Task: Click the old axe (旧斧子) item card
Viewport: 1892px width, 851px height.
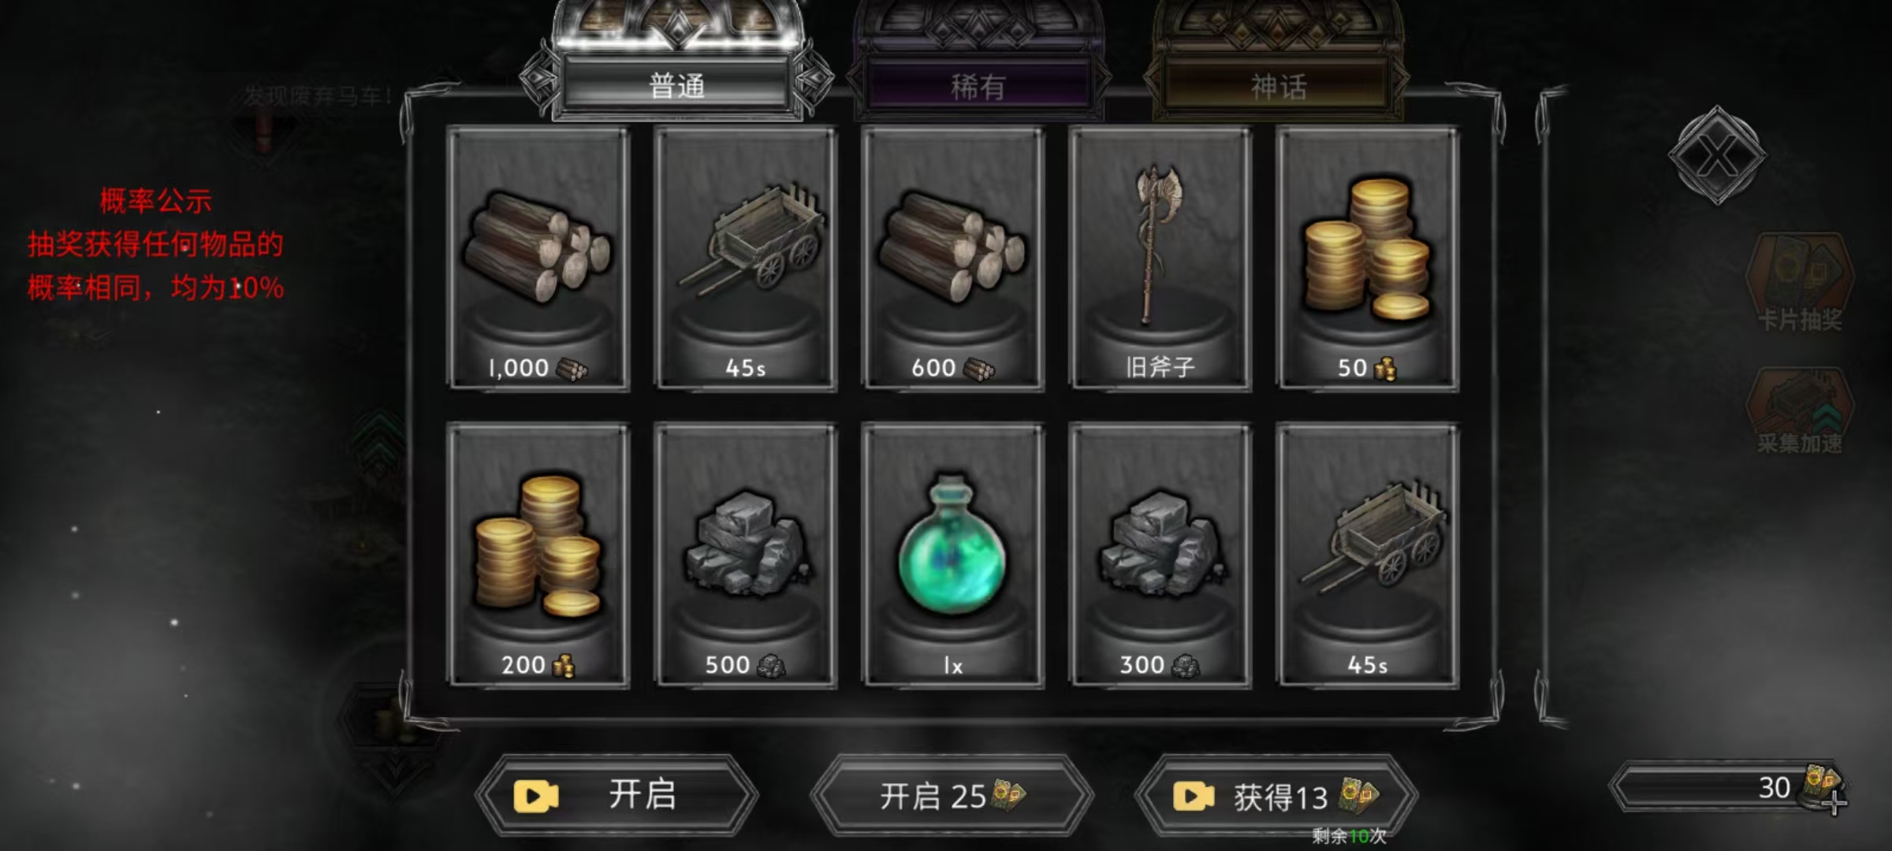Action: click(x=1160, y=258)
